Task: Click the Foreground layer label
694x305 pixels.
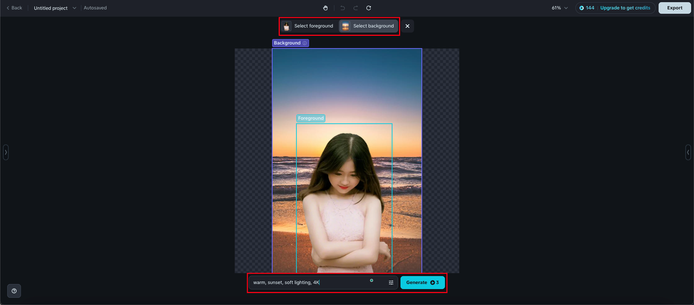Action: (x=311, y=118)
